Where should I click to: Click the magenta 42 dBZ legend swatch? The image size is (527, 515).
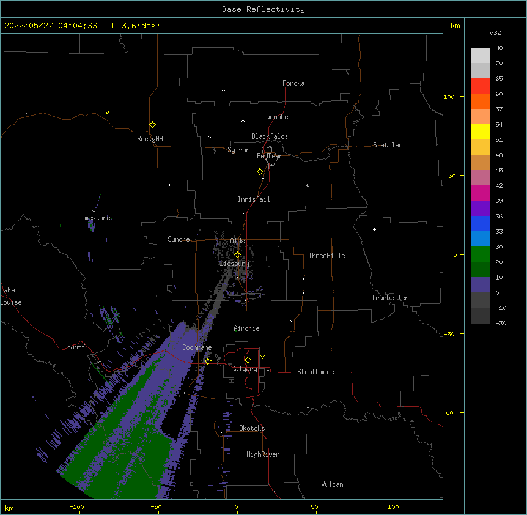click(481, 193)
